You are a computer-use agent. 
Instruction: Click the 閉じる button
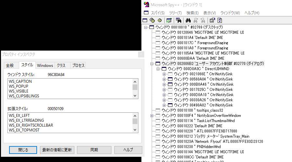[23, 150]
